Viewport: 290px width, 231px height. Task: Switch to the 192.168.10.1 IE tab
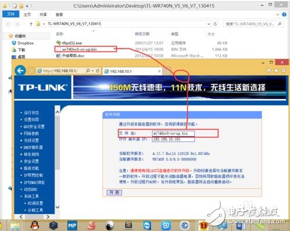[x=132, y=71]
